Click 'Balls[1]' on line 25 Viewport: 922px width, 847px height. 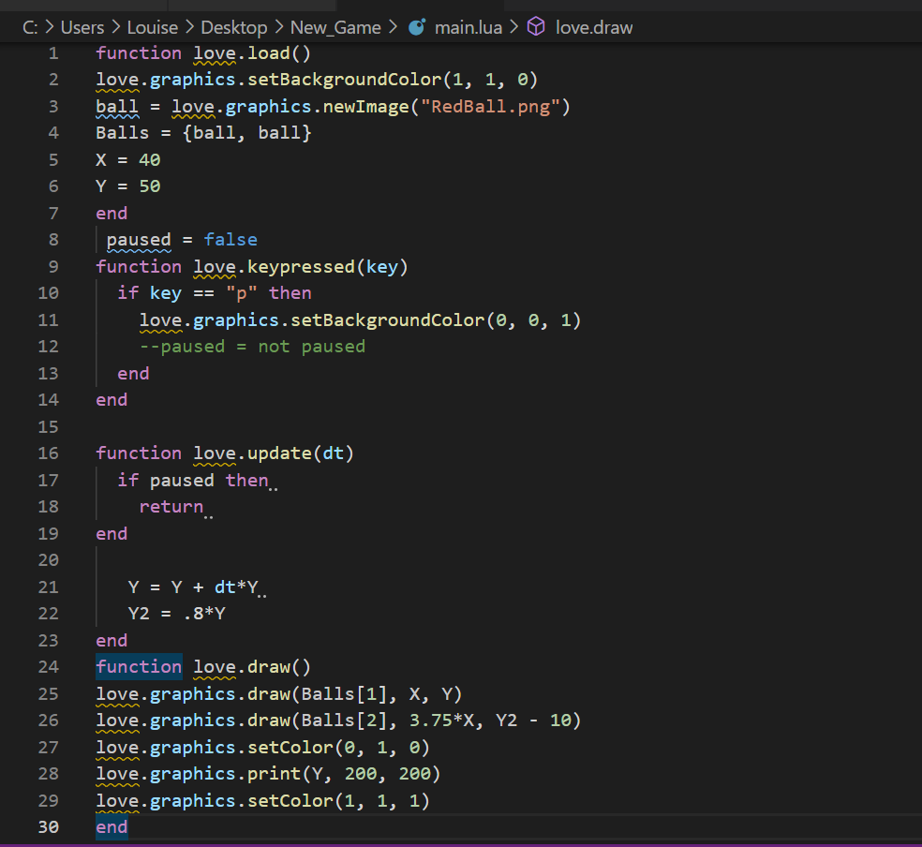[344, 694]
